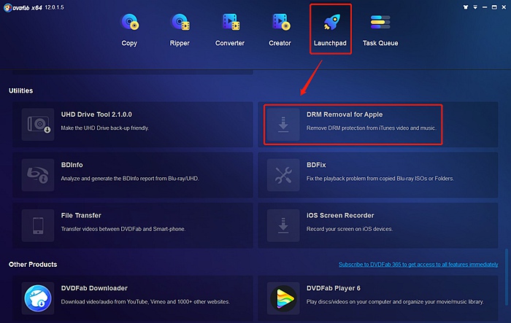Launch BDInfo by its title

pyautogui.click(x=72, y=165)
